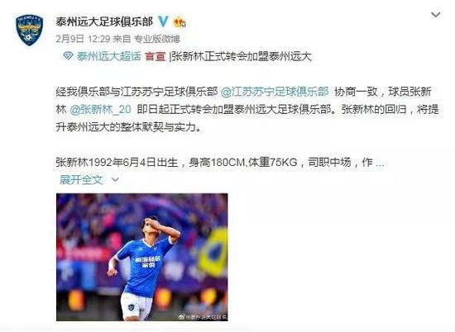Open the 泰州远大超话 super topic link
The image size is (455, 332).
coord(109,56)
